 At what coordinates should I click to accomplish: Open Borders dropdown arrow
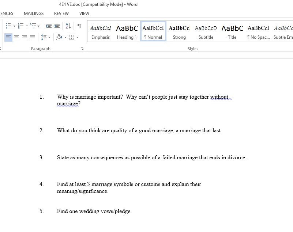[x=78, y=38]
